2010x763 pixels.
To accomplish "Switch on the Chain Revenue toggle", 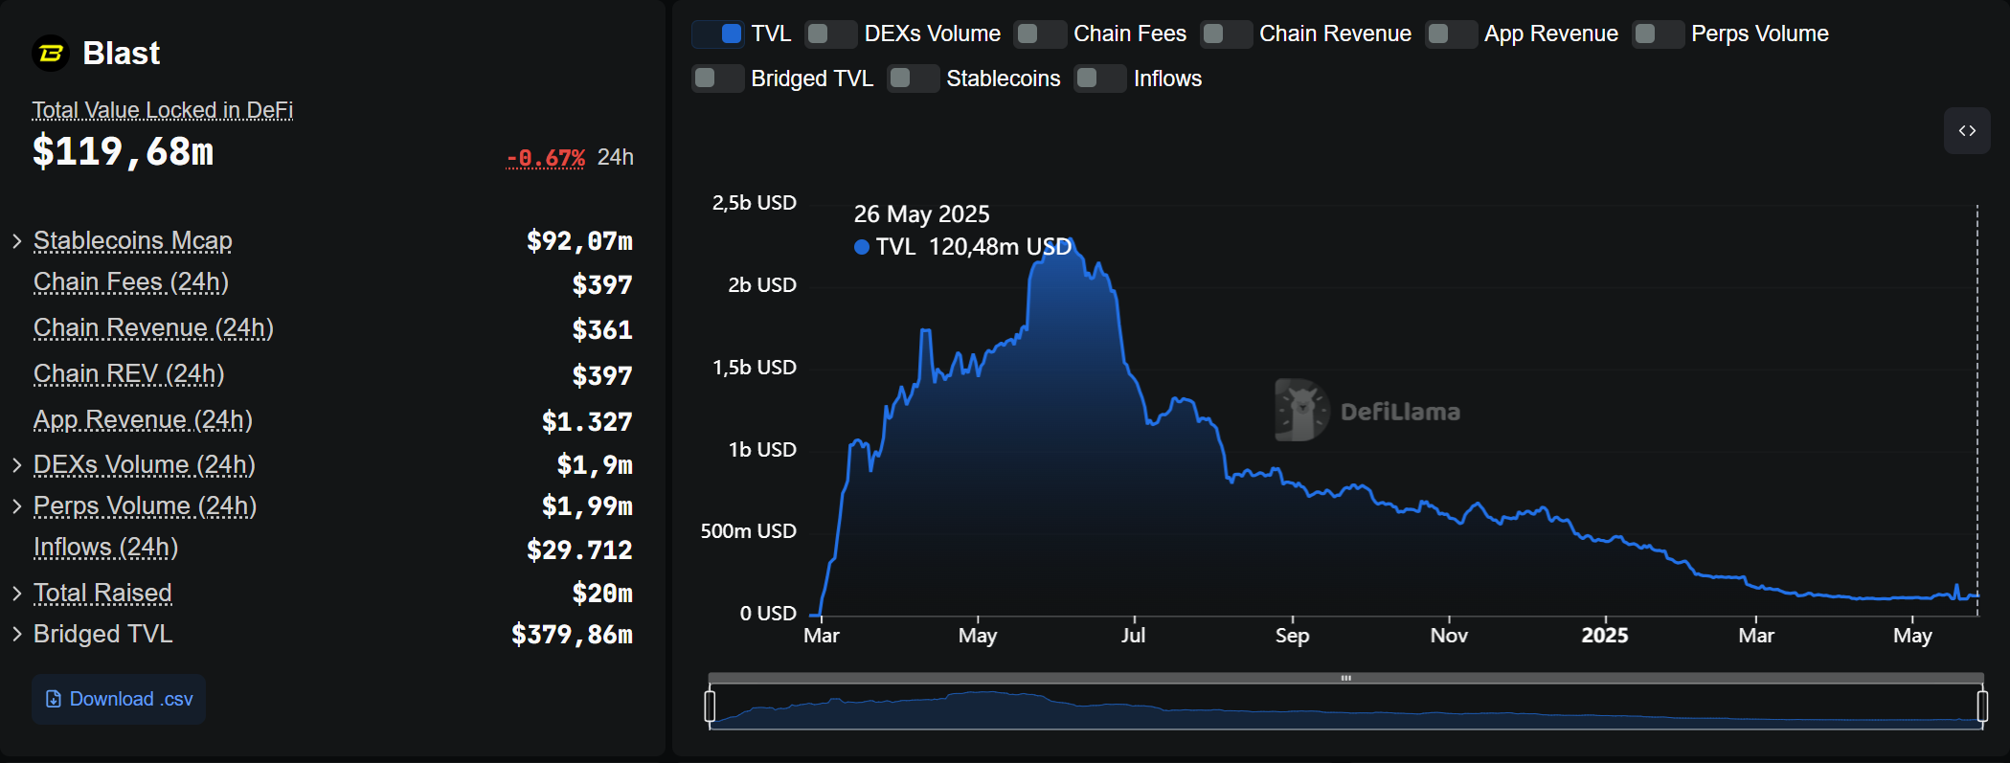I will coord(1226,34).
